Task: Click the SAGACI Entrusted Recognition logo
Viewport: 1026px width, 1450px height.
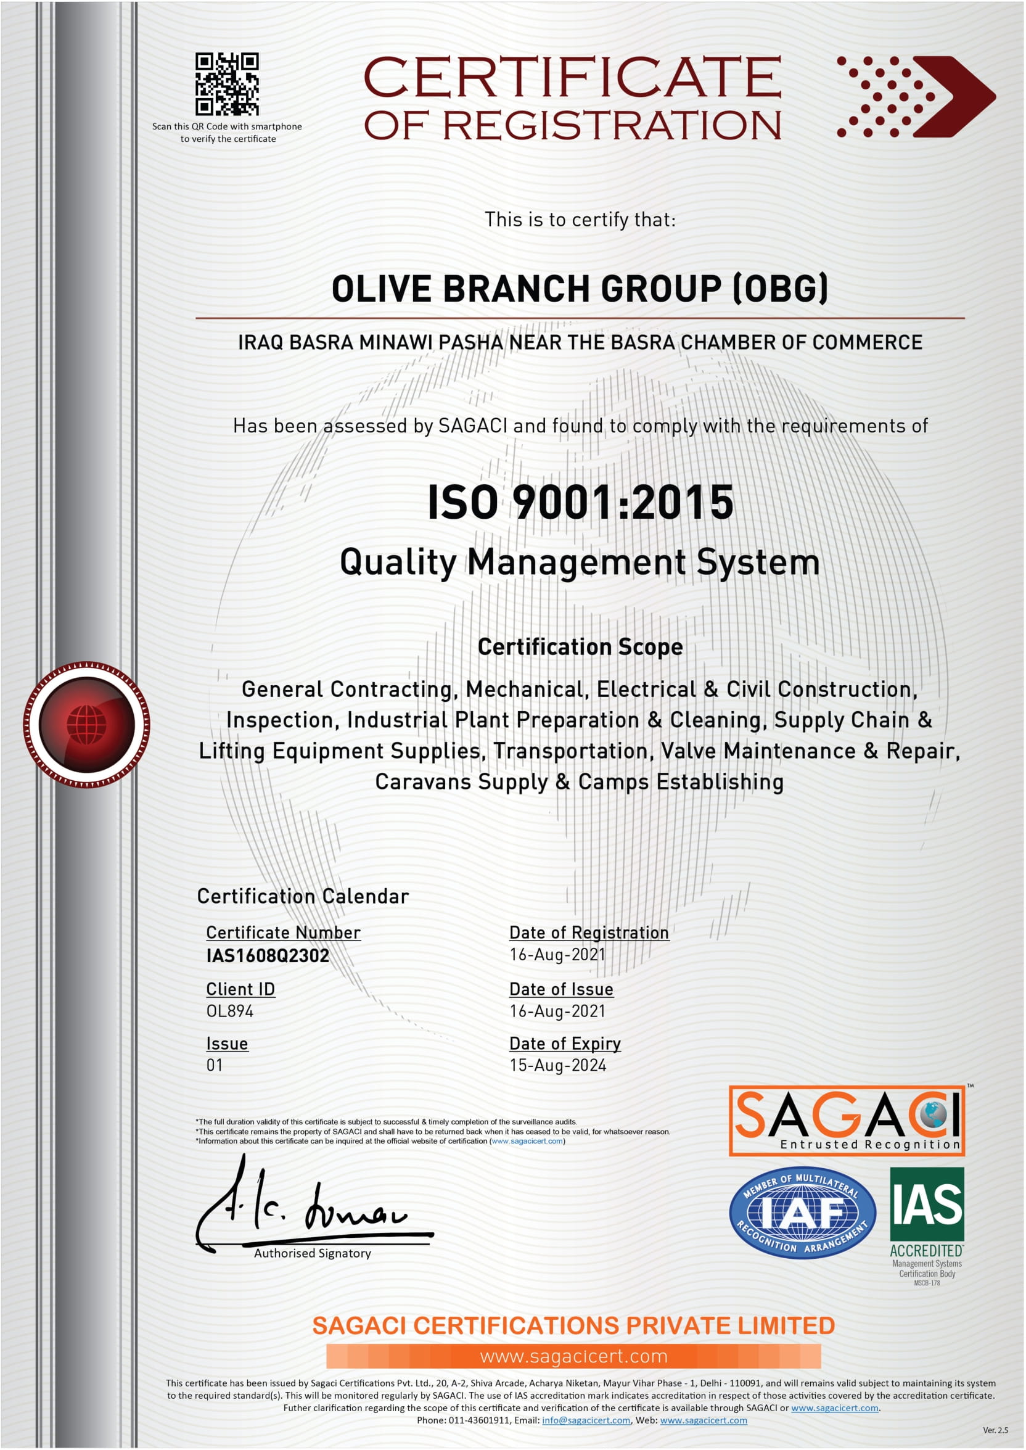Action: click(847, 1121)
